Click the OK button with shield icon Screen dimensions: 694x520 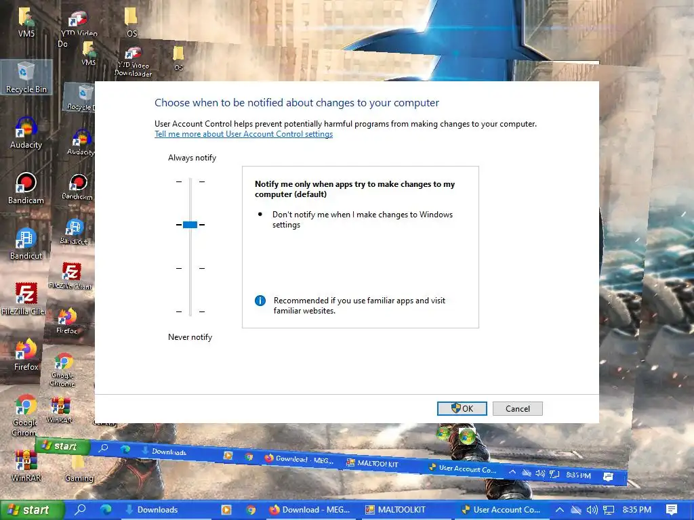(462, 408)
